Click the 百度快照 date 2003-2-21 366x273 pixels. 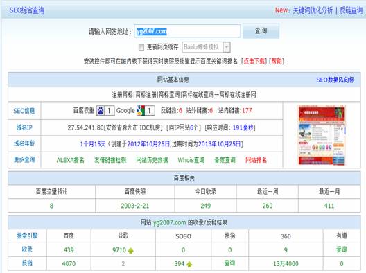(x=135, y=206)
